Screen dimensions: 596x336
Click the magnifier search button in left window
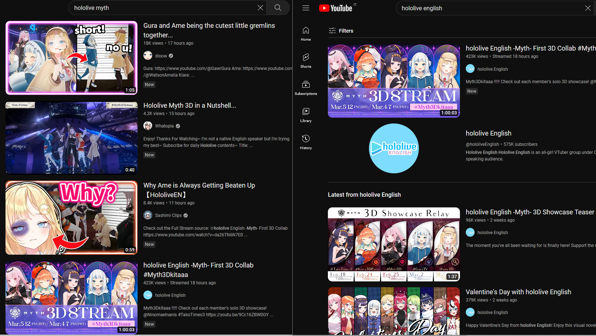click(x=278, y=8)
